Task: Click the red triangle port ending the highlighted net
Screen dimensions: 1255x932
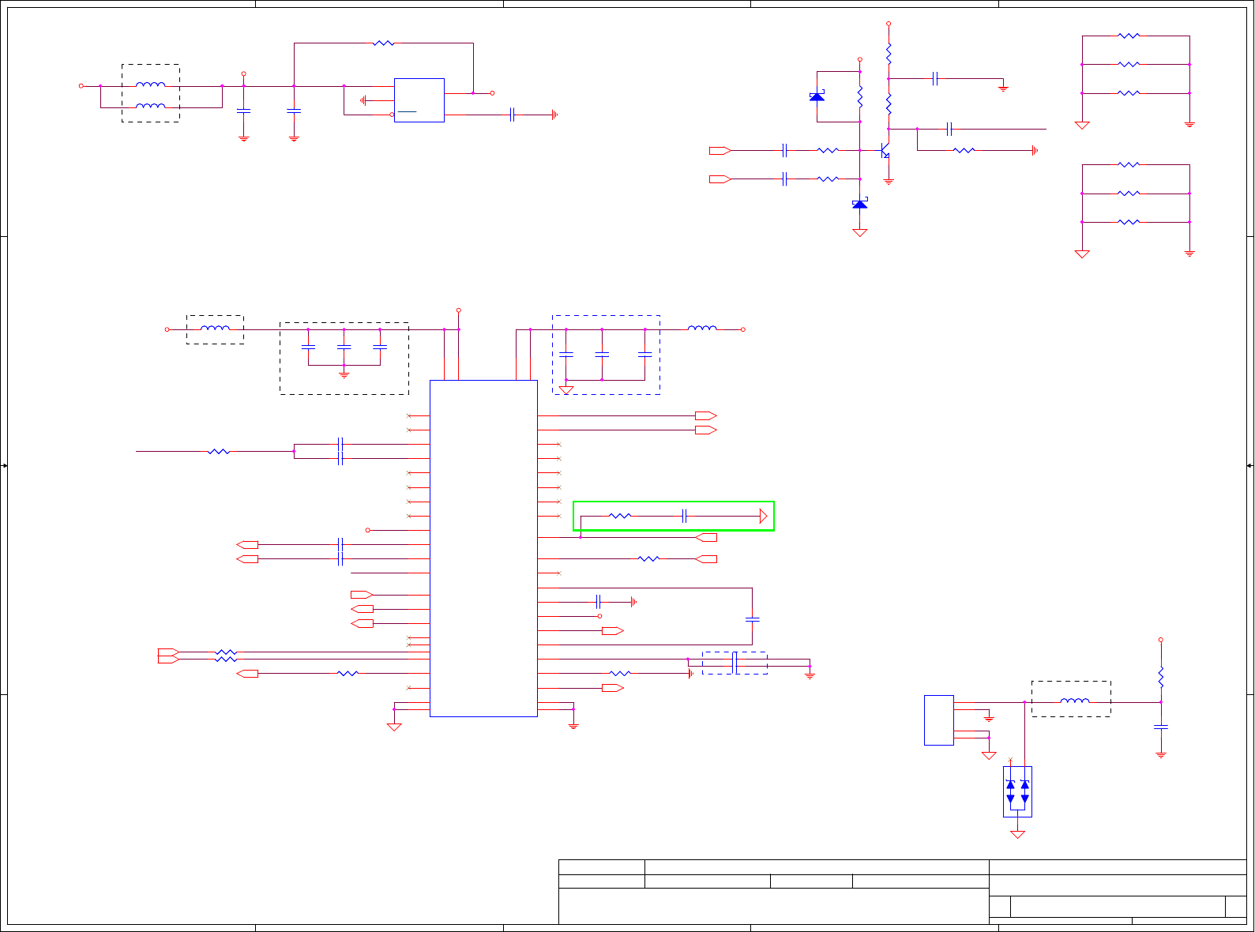Action: click(763, 516)
